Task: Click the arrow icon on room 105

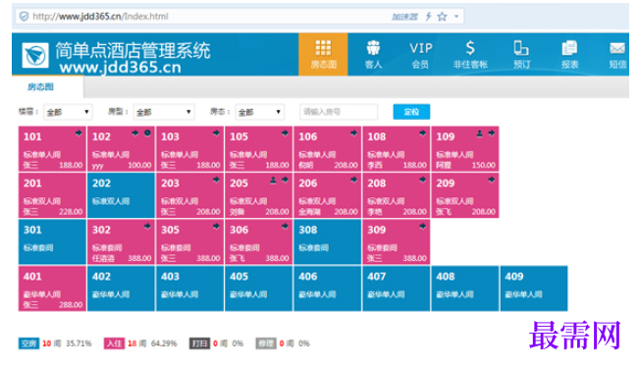Action: (286, 132)
